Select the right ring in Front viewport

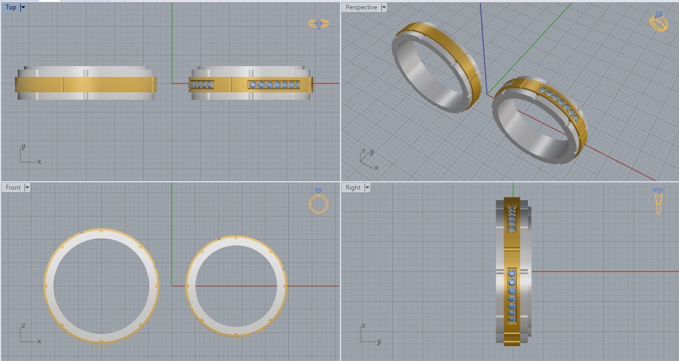237,286
